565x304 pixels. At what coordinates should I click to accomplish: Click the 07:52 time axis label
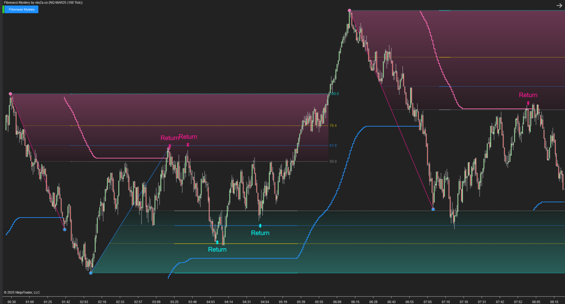coord(518,302)
